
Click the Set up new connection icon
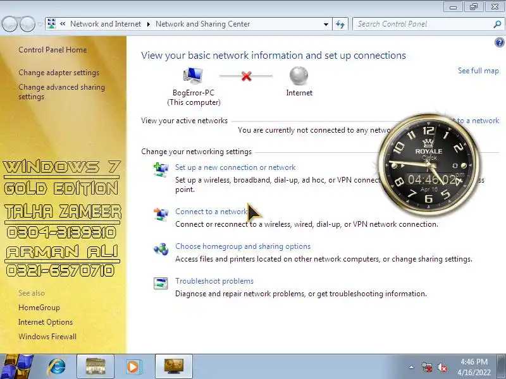(161, 169)
